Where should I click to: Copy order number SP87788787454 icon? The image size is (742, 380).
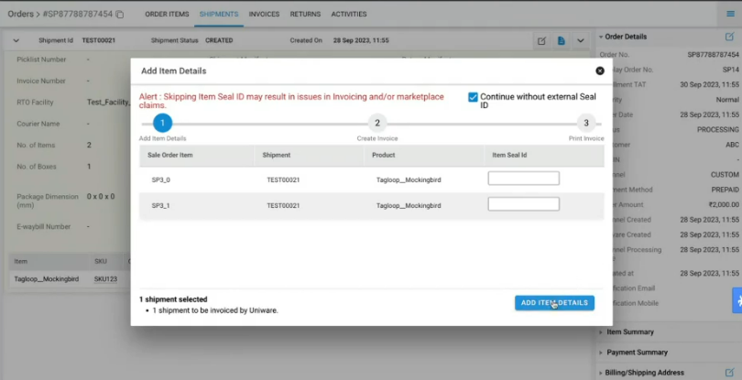(120, 15)
